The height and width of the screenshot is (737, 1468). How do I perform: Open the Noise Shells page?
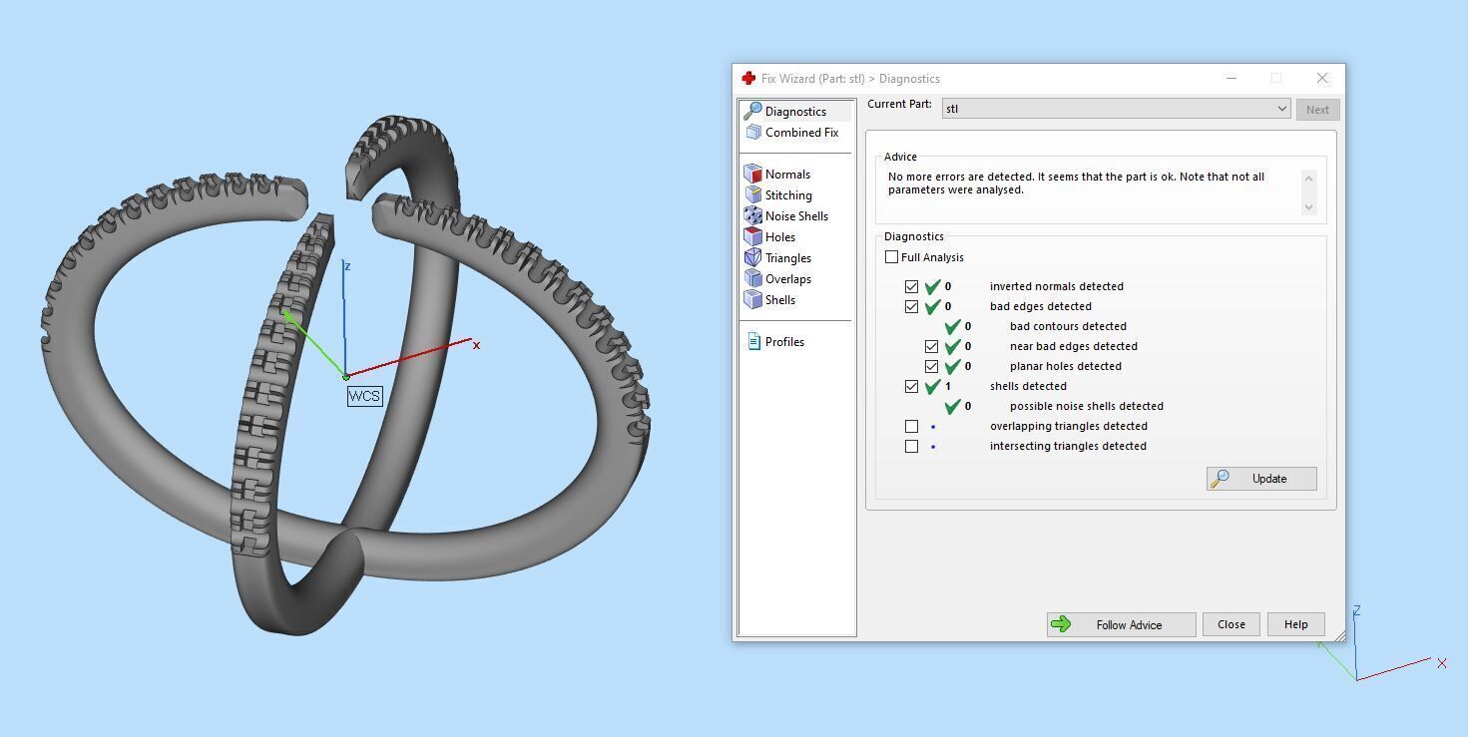tap(786, 215)
